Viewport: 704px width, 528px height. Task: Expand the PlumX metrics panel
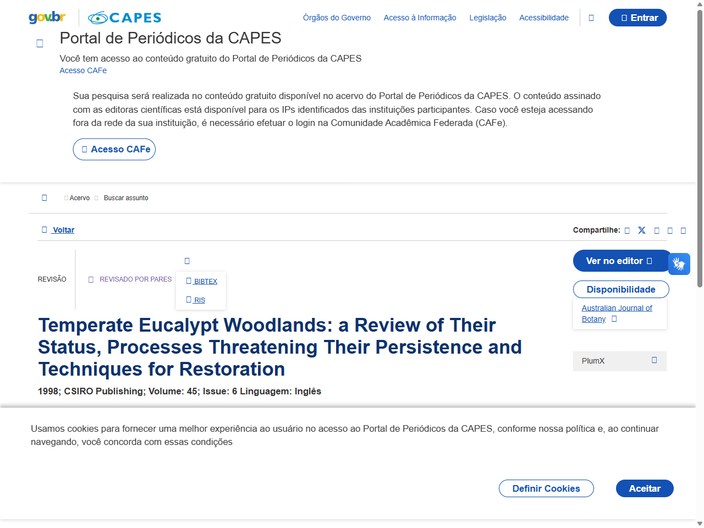tap(654, 360)
